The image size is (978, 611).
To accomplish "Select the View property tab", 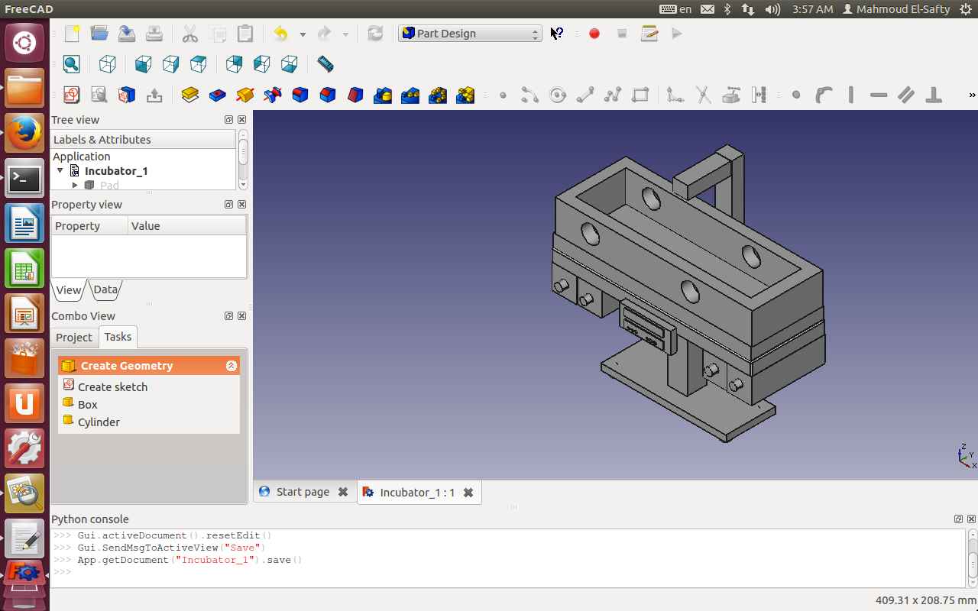I will coord(69,289).
